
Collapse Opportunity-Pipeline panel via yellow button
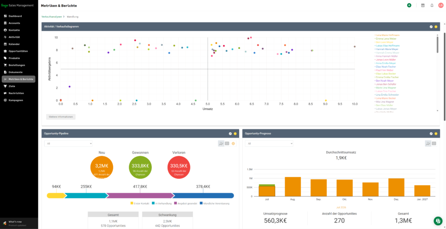235,133
